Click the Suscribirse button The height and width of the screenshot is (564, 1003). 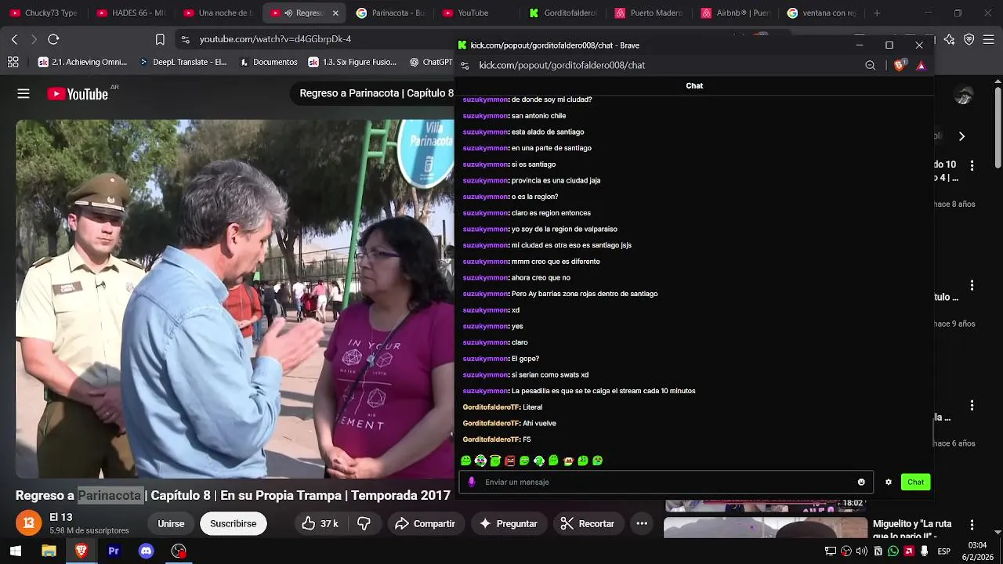(x=233, y=523)
